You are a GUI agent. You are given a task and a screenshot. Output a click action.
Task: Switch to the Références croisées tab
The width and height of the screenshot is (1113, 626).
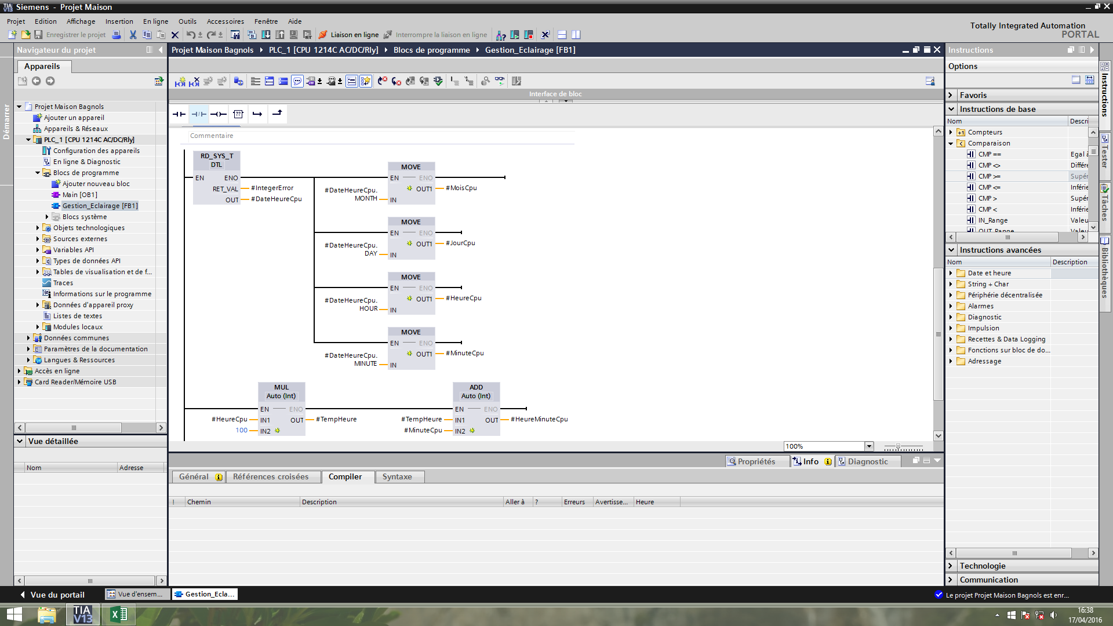271,476
